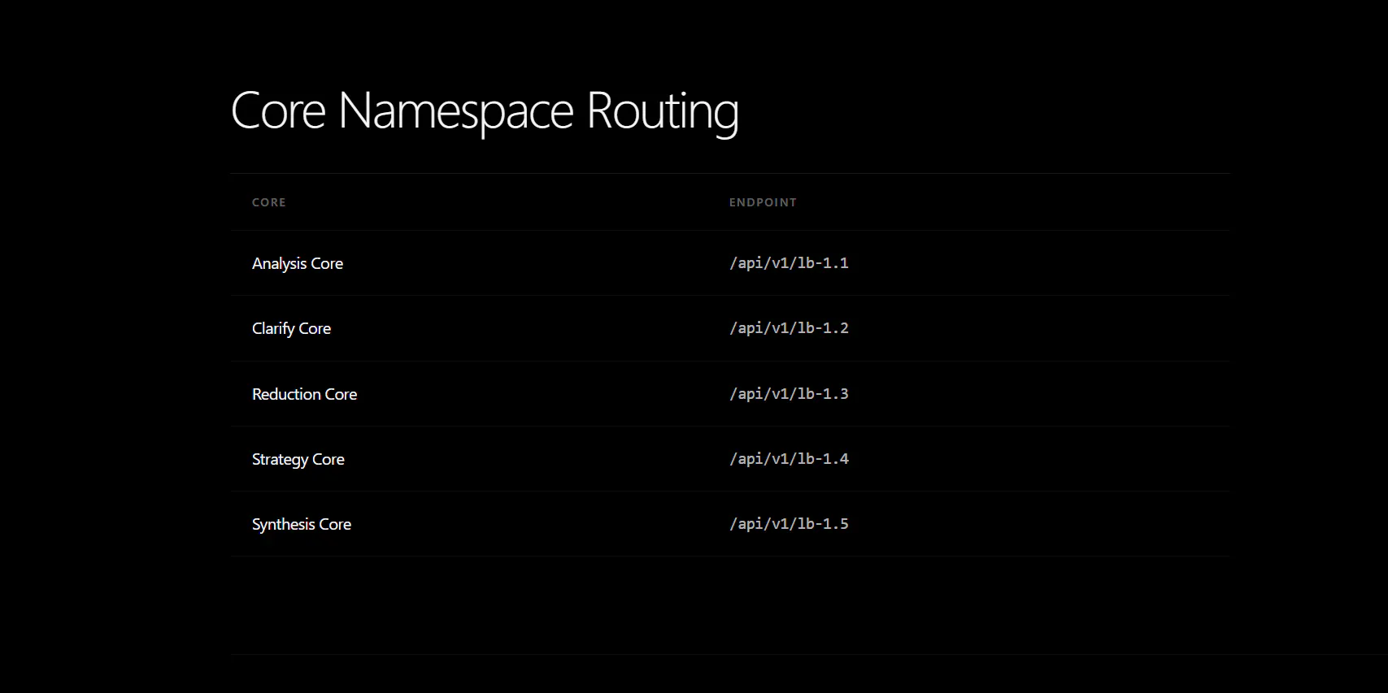Image resolution: width=1388 pixels, height=693 pixels.
Task: Click the CORE column header
Action: click(269, 202)
